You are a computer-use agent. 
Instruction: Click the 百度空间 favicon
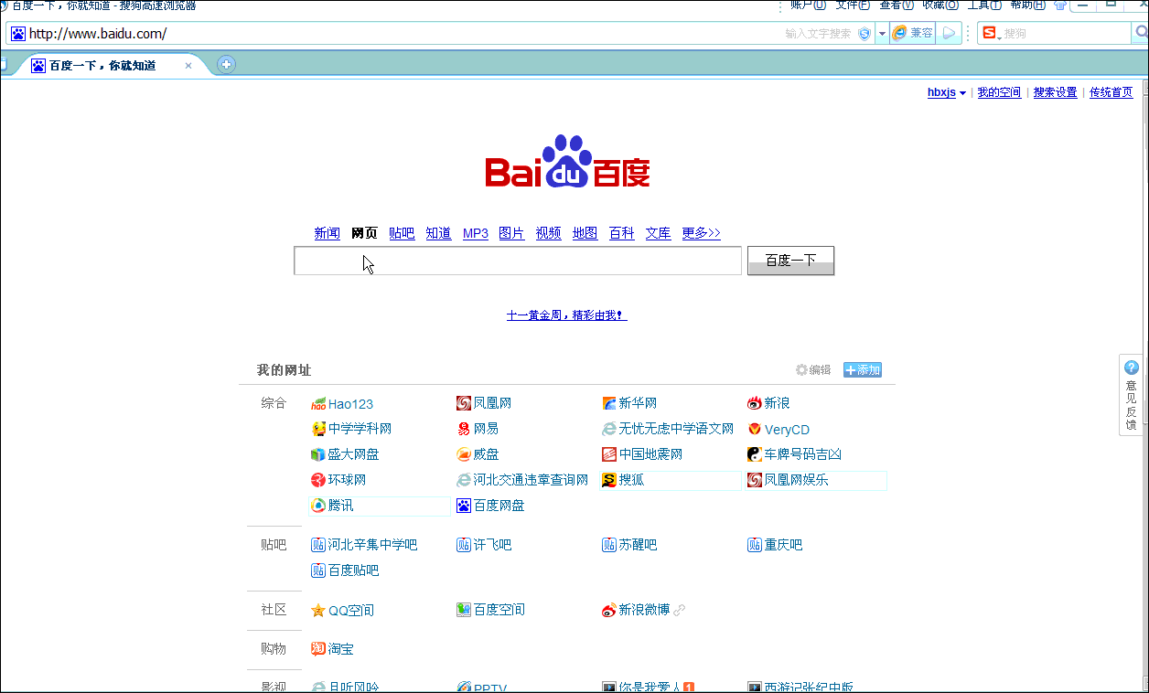(464, 610)
